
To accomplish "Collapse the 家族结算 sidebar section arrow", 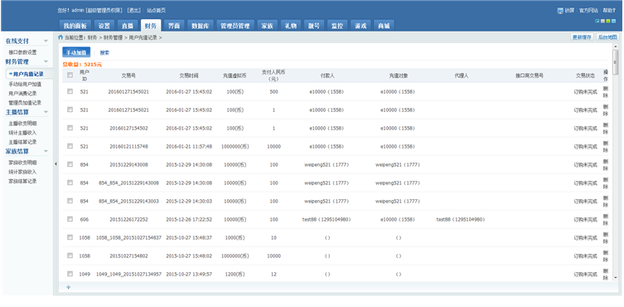I will pos(46,151).
